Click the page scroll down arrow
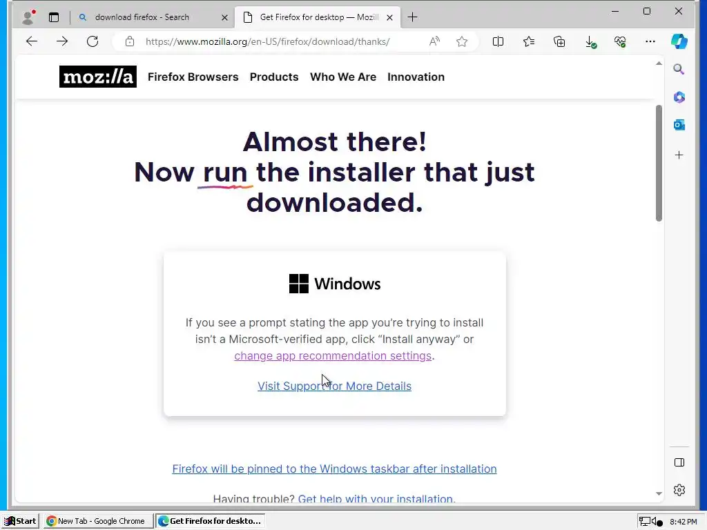This screenshot has width=707, height=530. tap(659, 494)
